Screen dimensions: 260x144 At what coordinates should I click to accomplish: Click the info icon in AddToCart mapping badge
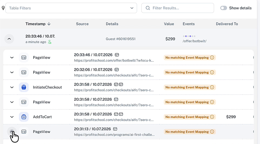point(212,117)
